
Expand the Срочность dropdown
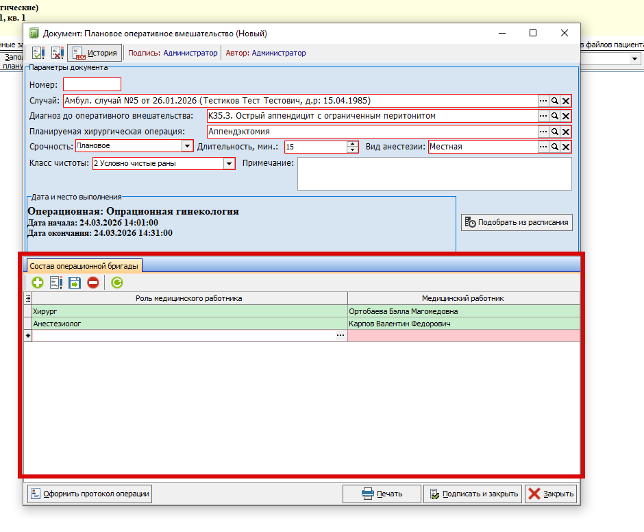click(x=187, y=146)
